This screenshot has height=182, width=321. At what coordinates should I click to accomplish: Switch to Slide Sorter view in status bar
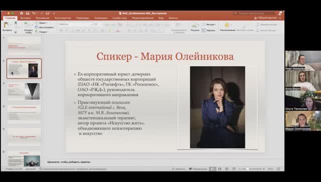(x=220, y=169)
